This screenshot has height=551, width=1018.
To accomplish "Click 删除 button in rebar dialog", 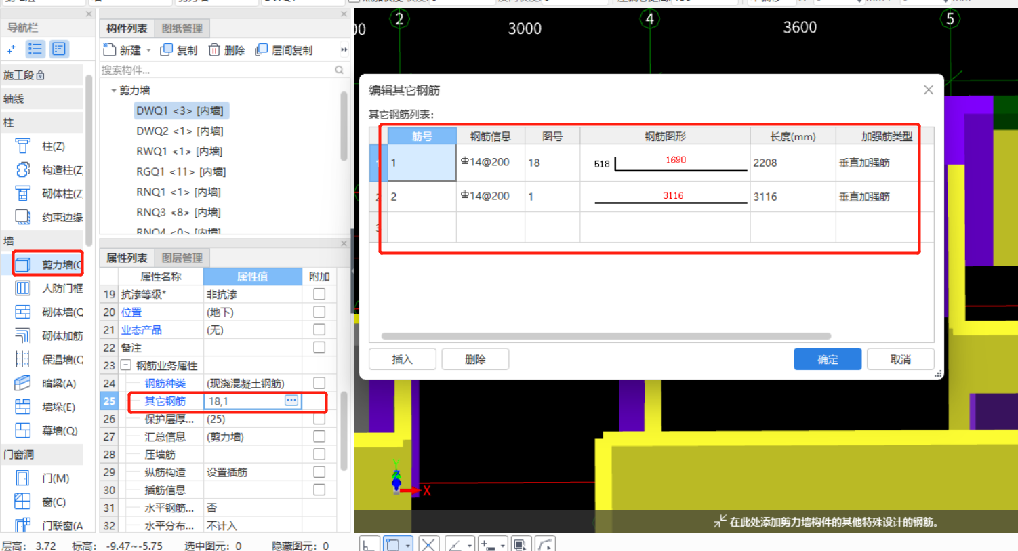I will (475, 359).
